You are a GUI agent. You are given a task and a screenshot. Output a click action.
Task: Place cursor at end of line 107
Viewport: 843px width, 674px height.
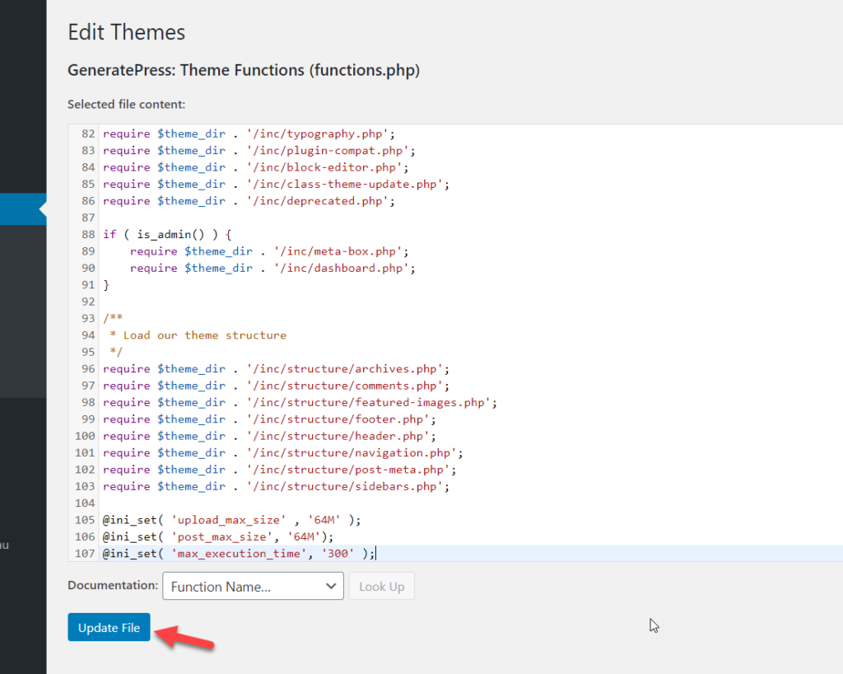click(x=376, y=554)
